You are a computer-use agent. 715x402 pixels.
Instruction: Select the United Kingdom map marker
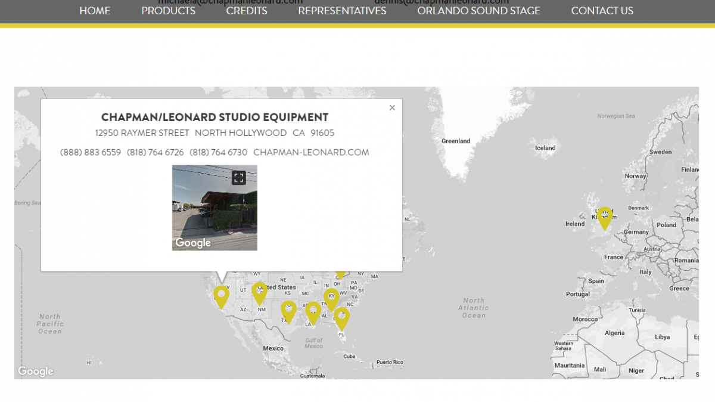point(605,218)
